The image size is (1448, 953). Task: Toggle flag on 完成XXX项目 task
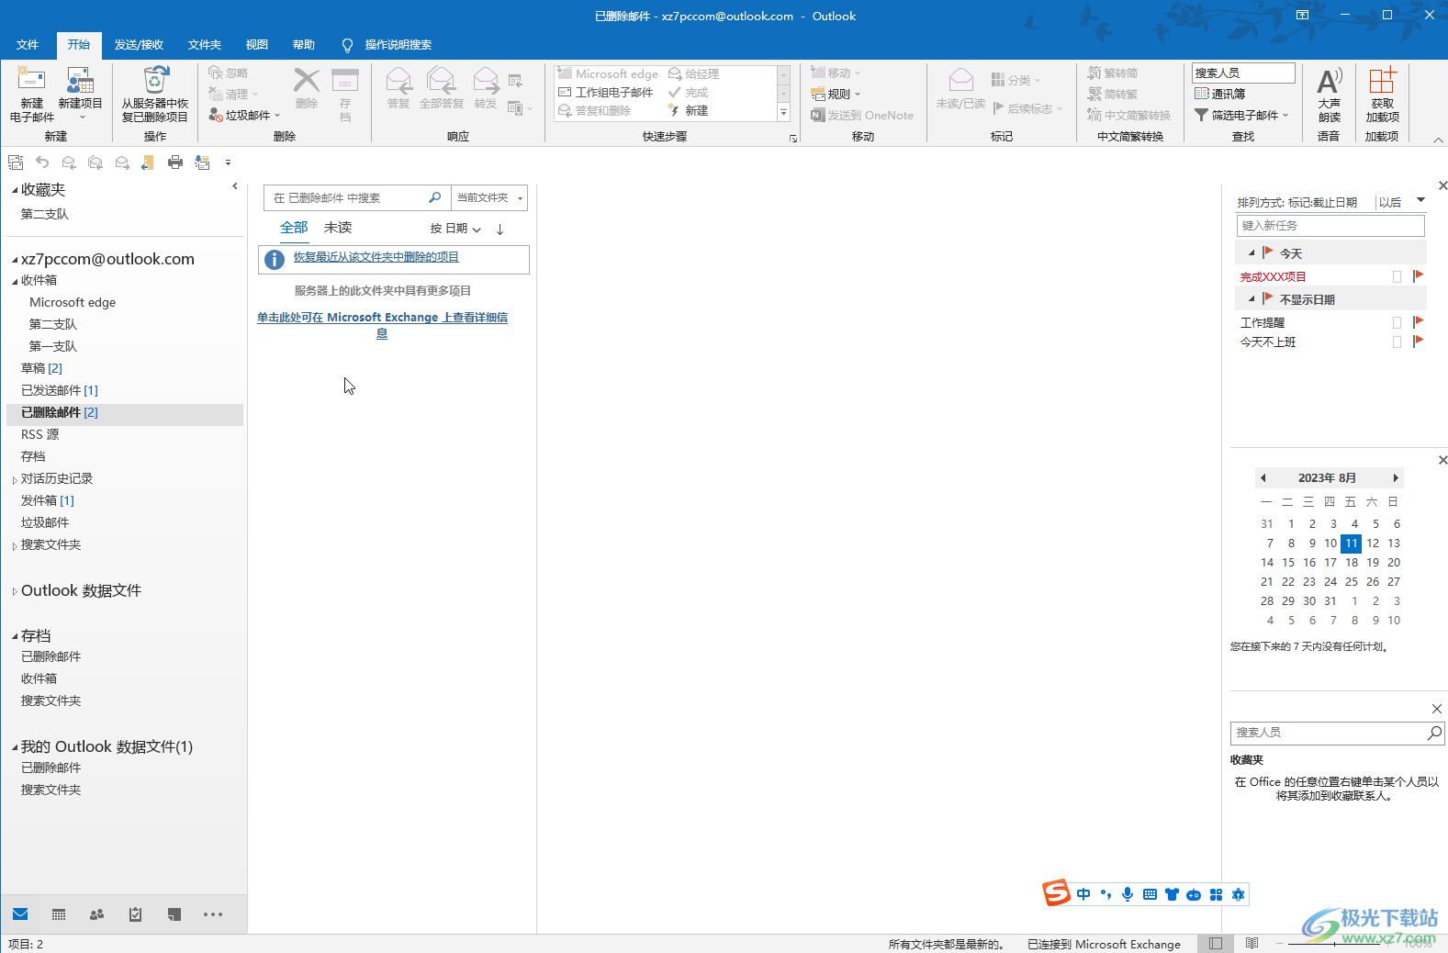tap(1419, 276)
